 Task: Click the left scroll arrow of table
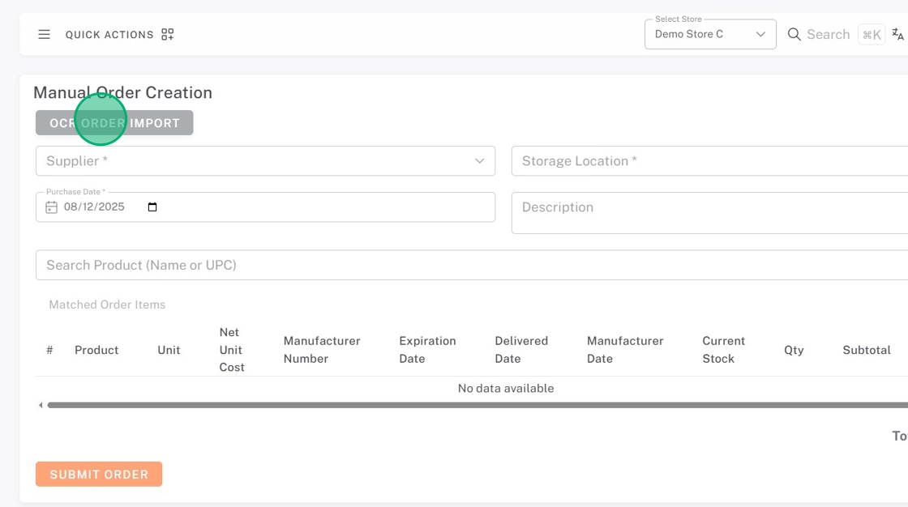(41, 405)
